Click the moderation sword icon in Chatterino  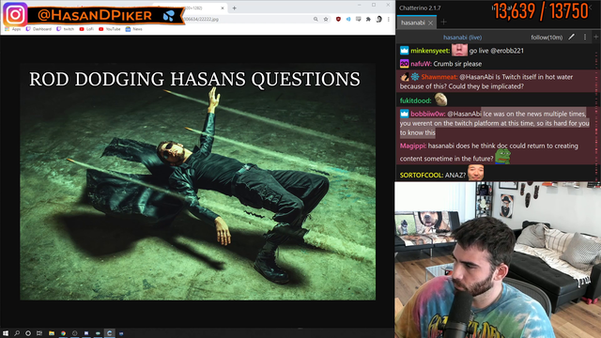(x=572, y=37)
